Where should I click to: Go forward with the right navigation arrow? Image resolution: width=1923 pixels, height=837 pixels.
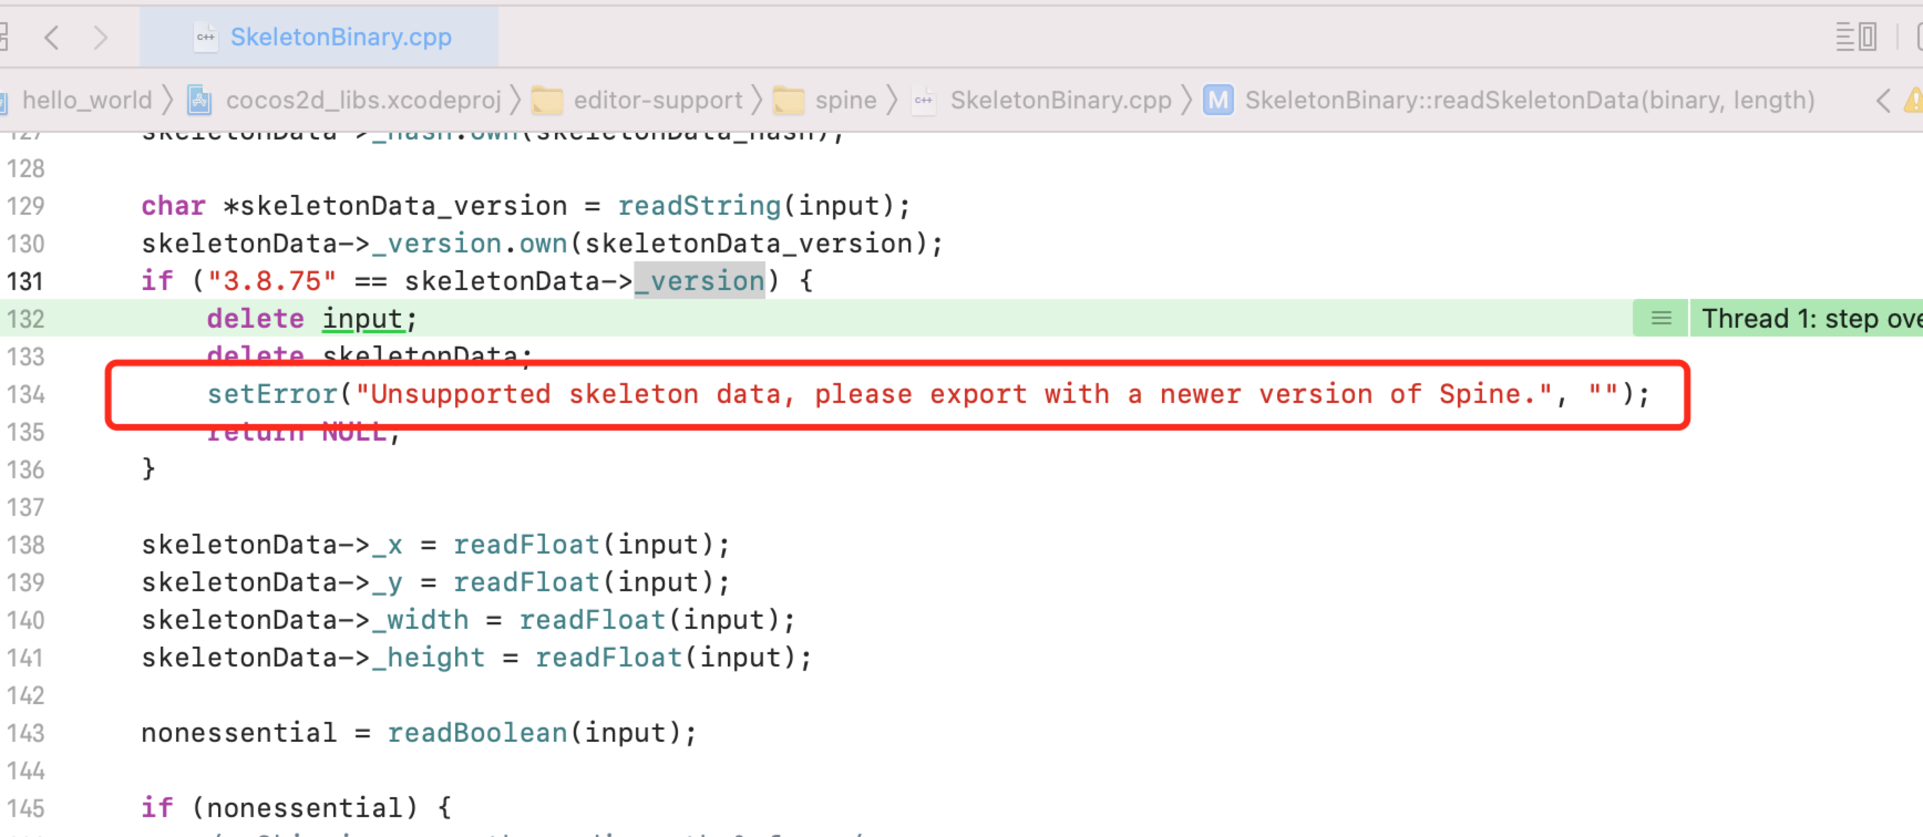[100, 37]
